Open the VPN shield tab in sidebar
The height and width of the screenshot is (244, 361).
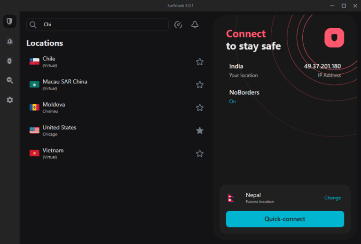click(9, 21)
